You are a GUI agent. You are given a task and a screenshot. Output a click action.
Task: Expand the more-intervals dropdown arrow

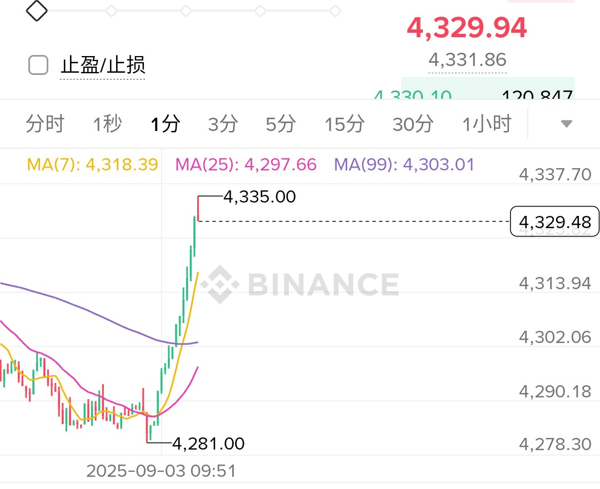pos(566,124)
